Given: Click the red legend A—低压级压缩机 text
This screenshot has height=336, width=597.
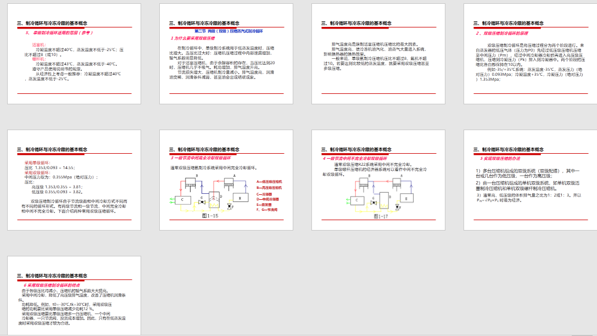Looking at the screenshot, I should tap(269, 181).
